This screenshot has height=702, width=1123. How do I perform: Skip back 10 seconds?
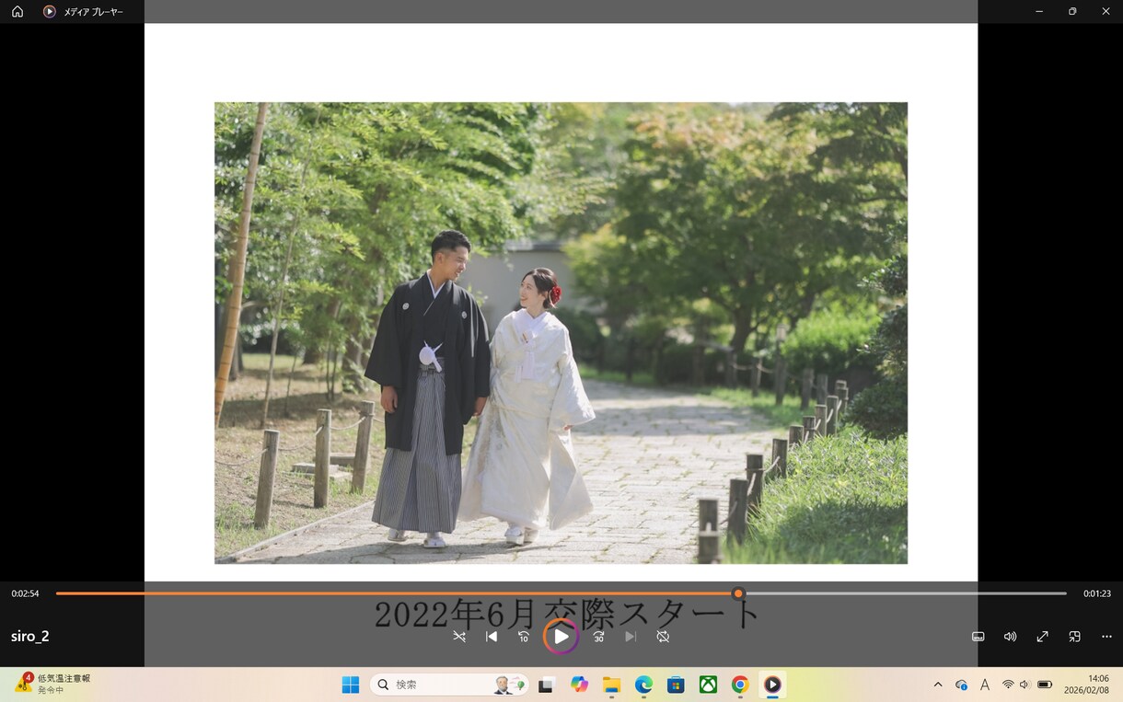click(x=524, y=637)
